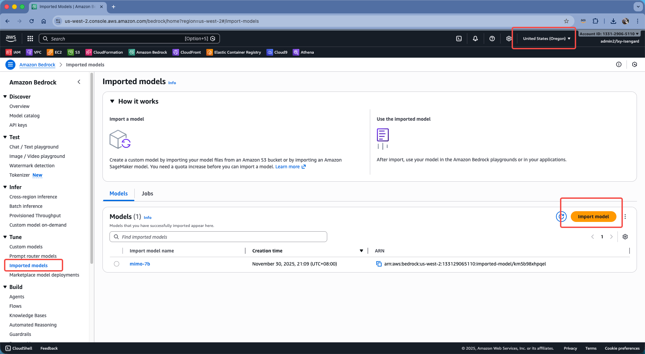Image resolution: width=645 pixels, height=354 pixels.
Task: Copy the mimo-7b model ARN
Action: coord(379,264)
